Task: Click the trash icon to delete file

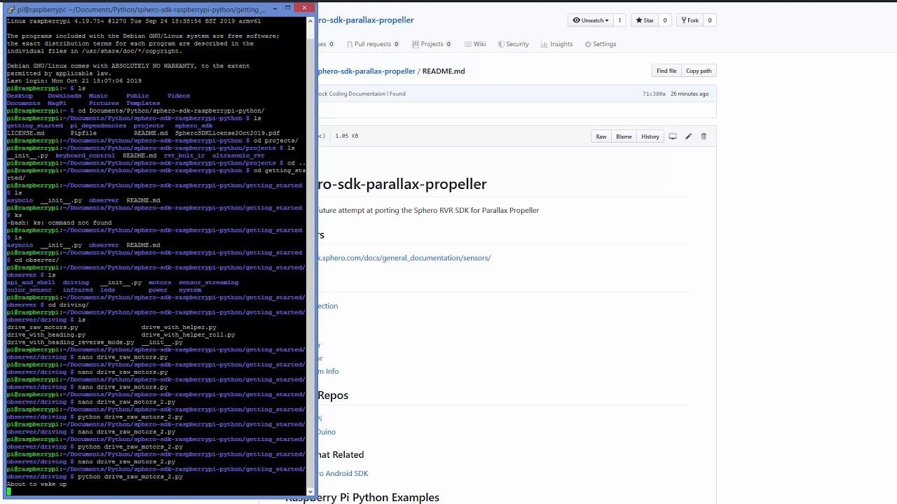Action: click(x=704, y=136)
